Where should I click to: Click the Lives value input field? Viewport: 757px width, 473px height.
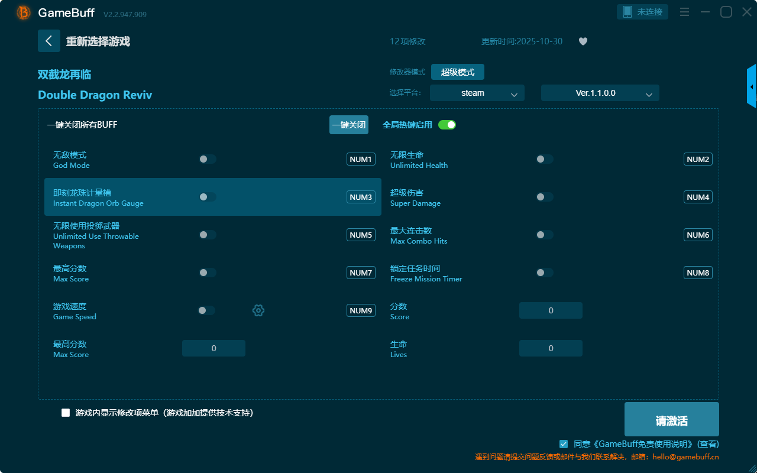(x=551, y=348)
